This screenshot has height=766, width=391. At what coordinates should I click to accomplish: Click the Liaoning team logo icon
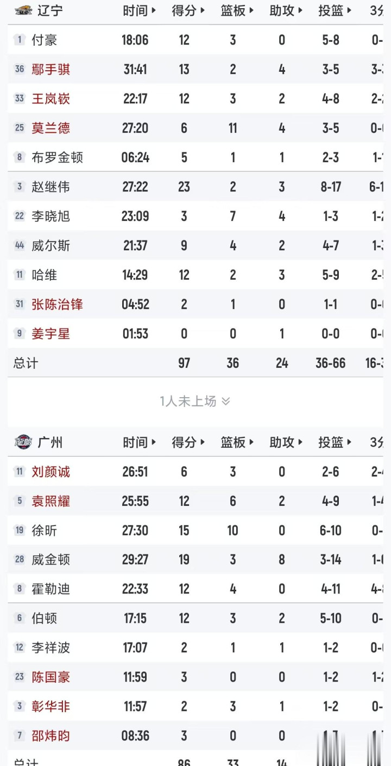click(23, 10)
